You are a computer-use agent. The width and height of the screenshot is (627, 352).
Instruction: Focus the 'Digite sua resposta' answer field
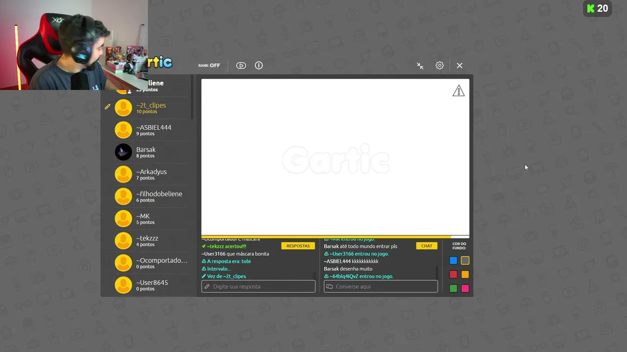click(x=258, y=286)
